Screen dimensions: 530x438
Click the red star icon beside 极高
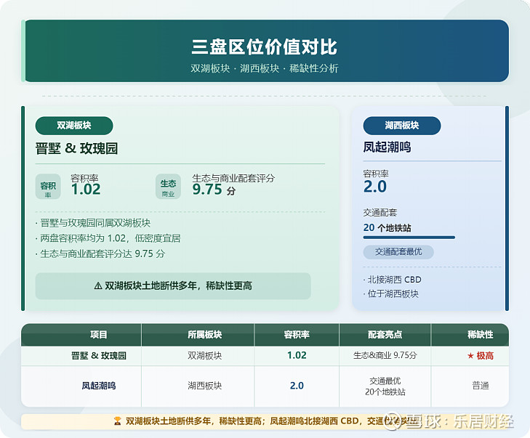click(x=470, y=356)
